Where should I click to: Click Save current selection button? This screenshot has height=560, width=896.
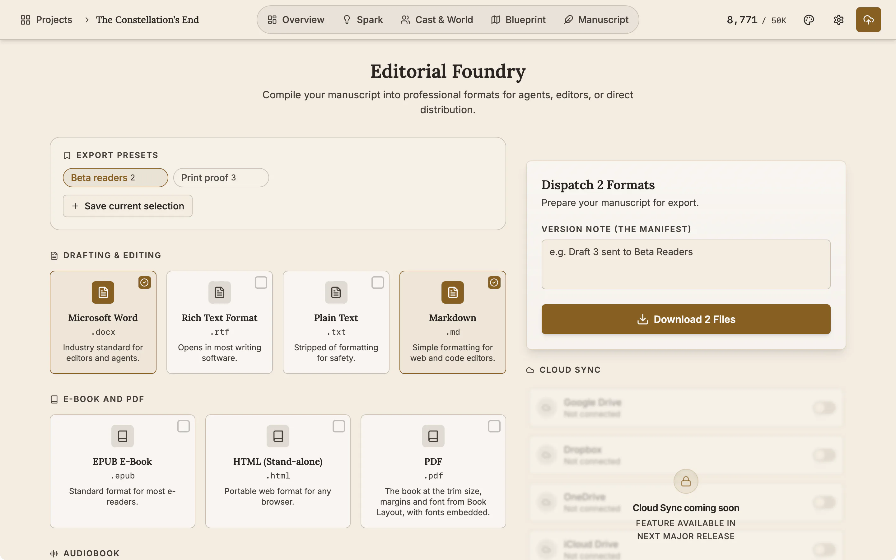[128, 206]
